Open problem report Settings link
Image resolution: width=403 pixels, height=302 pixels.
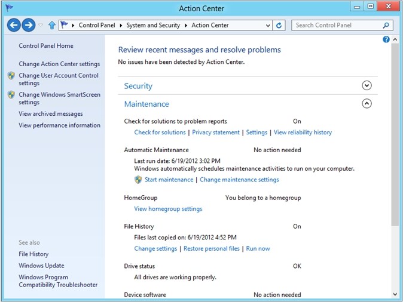[x=257, y=132]
